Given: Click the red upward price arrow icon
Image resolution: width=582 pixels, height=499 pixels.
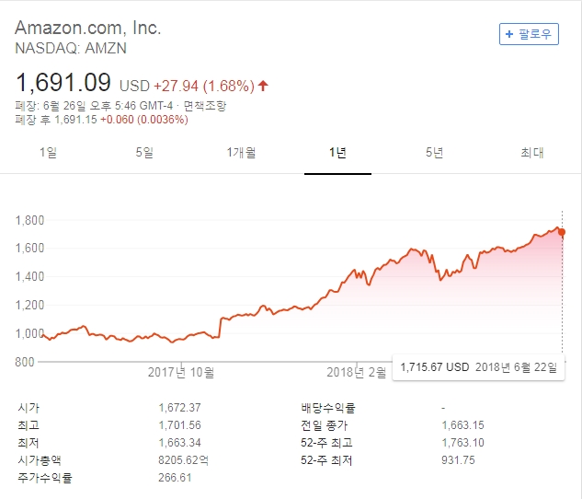Looking at the screenshot, I should (x=263, y=86).
